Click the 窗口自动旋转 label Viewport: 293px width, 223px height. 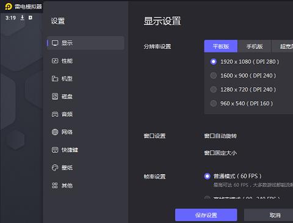[220, 136]
